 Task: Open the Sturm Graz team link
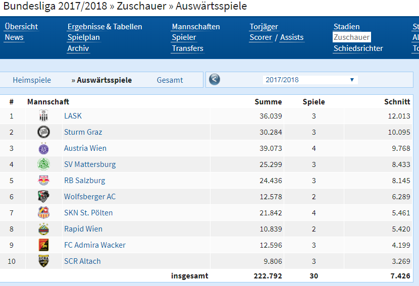point(83,132)
